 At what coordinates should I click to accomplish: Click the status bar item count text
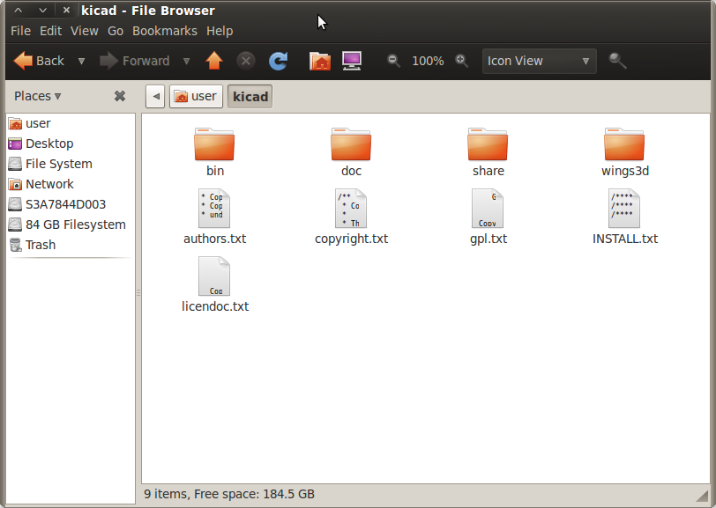click(x=229, y=494)
